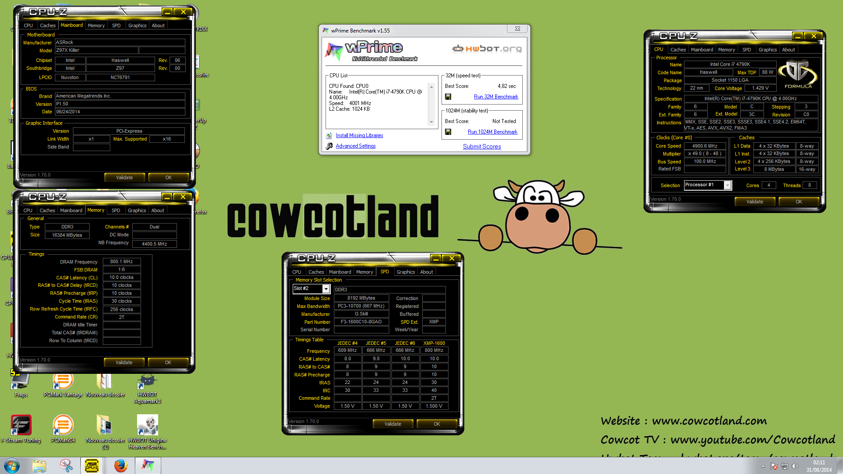The image size is (843, 474).
Task: Click Run 1024M Benchmark link
Action: point(492,132)
